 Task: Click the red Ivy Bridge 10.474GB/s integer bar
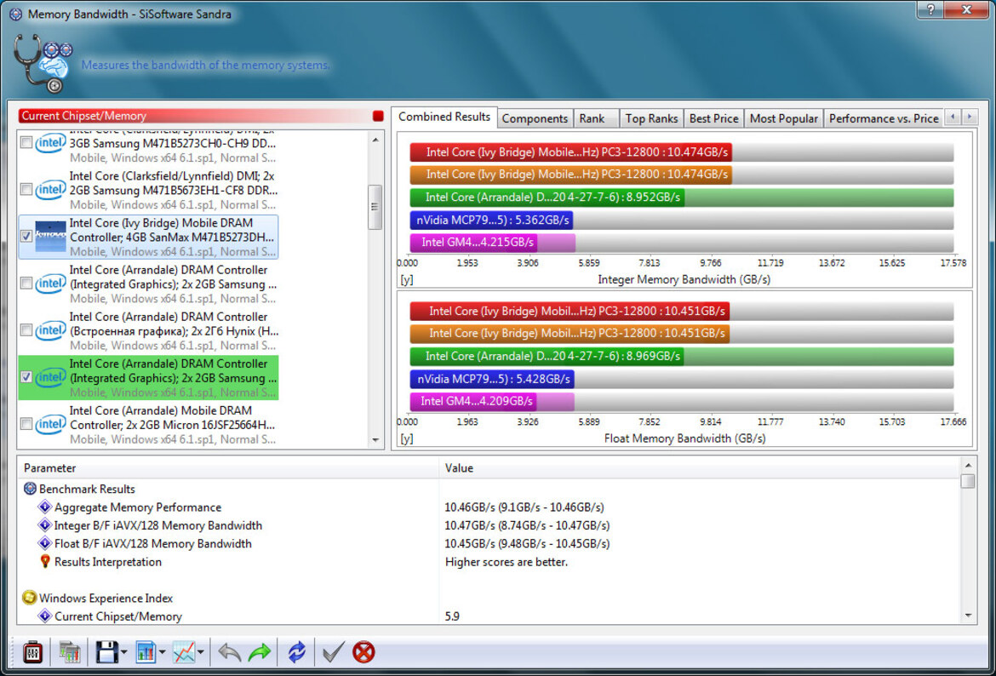coord(570,152)
